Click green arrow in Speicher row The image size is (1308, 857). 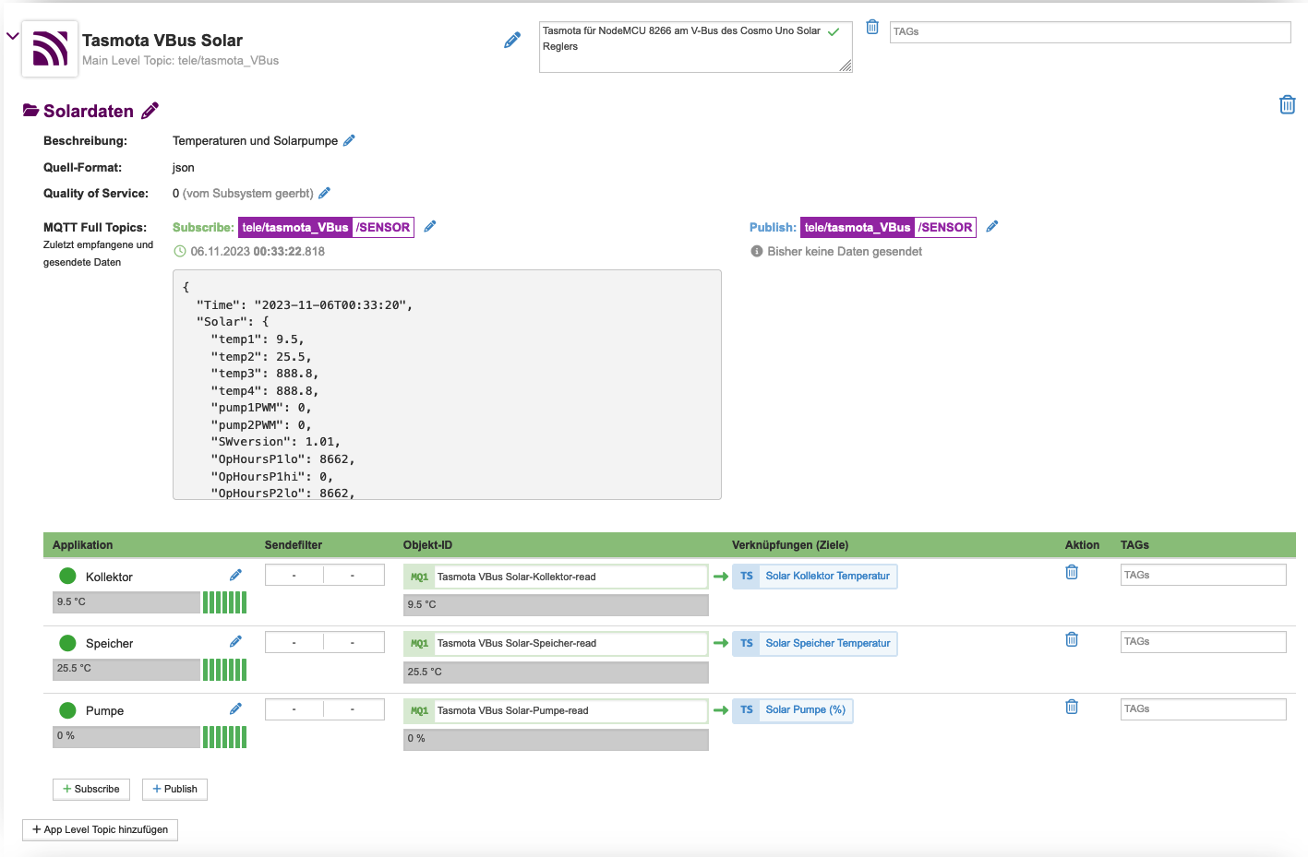[x=721, y=643]
